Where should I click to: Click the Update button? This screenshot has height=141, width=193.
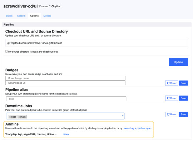pos(178,62)
